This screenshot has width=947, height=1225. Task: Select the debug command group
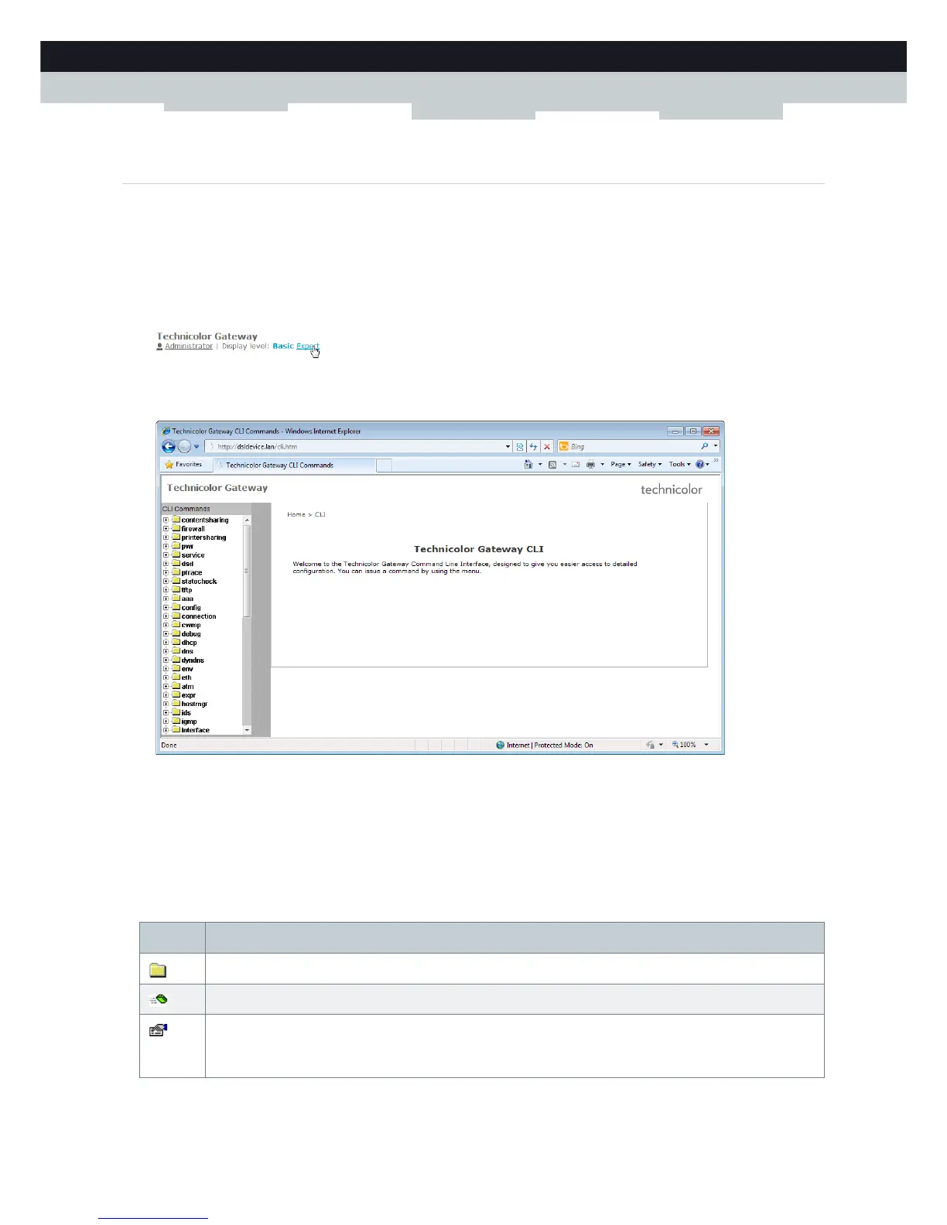[191, 634]
